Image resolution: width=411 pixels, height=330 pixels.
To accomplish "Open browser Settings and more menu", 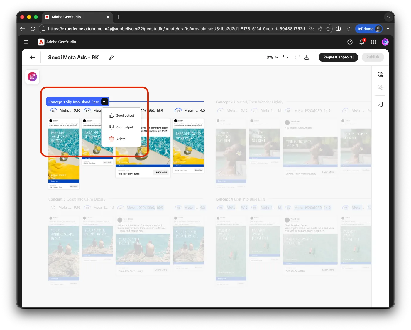I will [389, 29].
